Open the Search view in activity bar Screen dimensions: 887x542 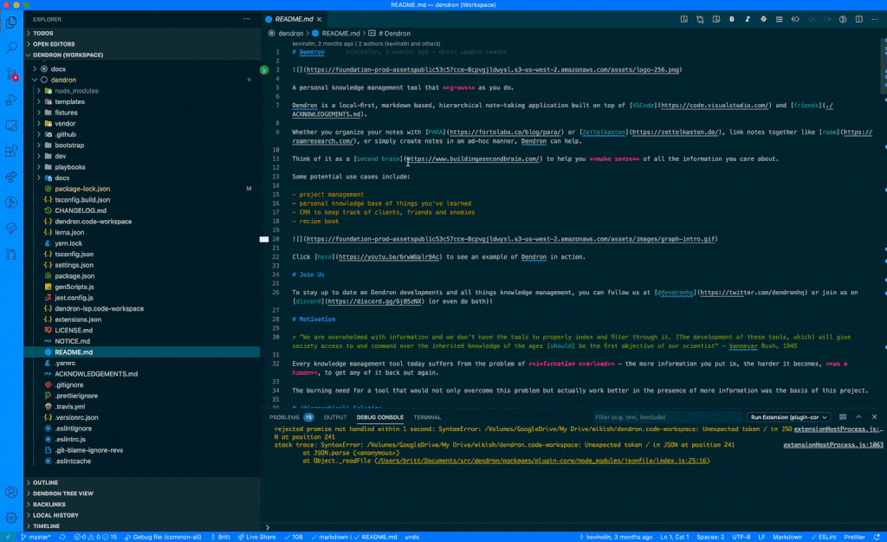[x=11, y=48]
